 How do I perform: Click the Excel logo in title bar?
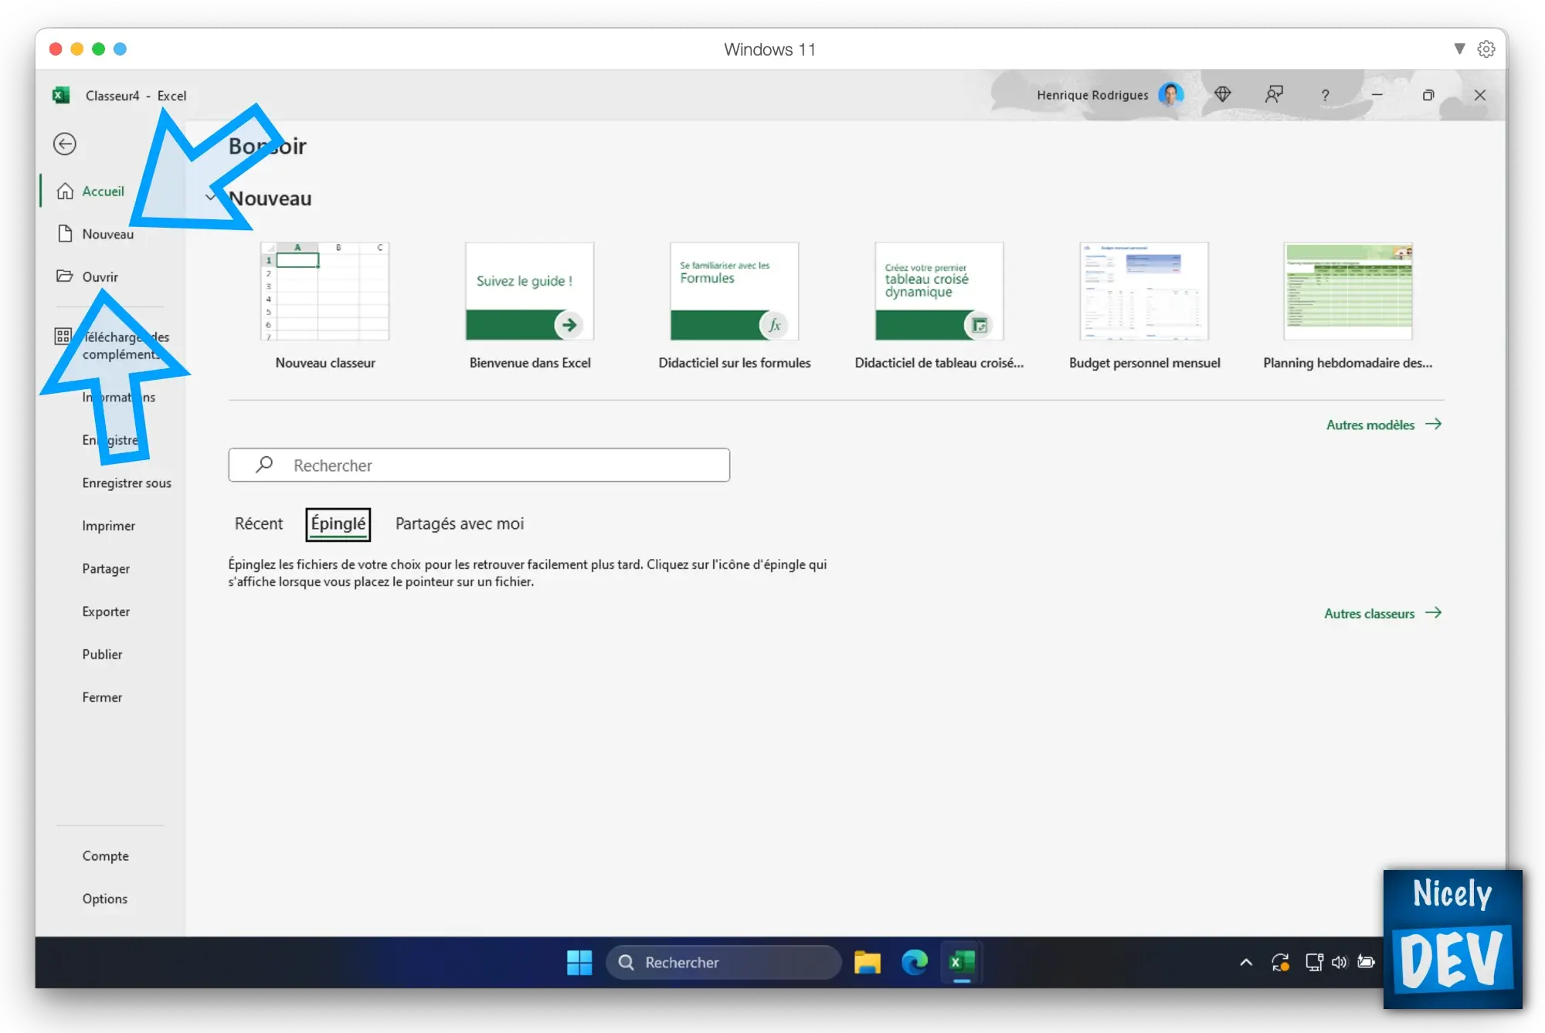tap(61, 95)
